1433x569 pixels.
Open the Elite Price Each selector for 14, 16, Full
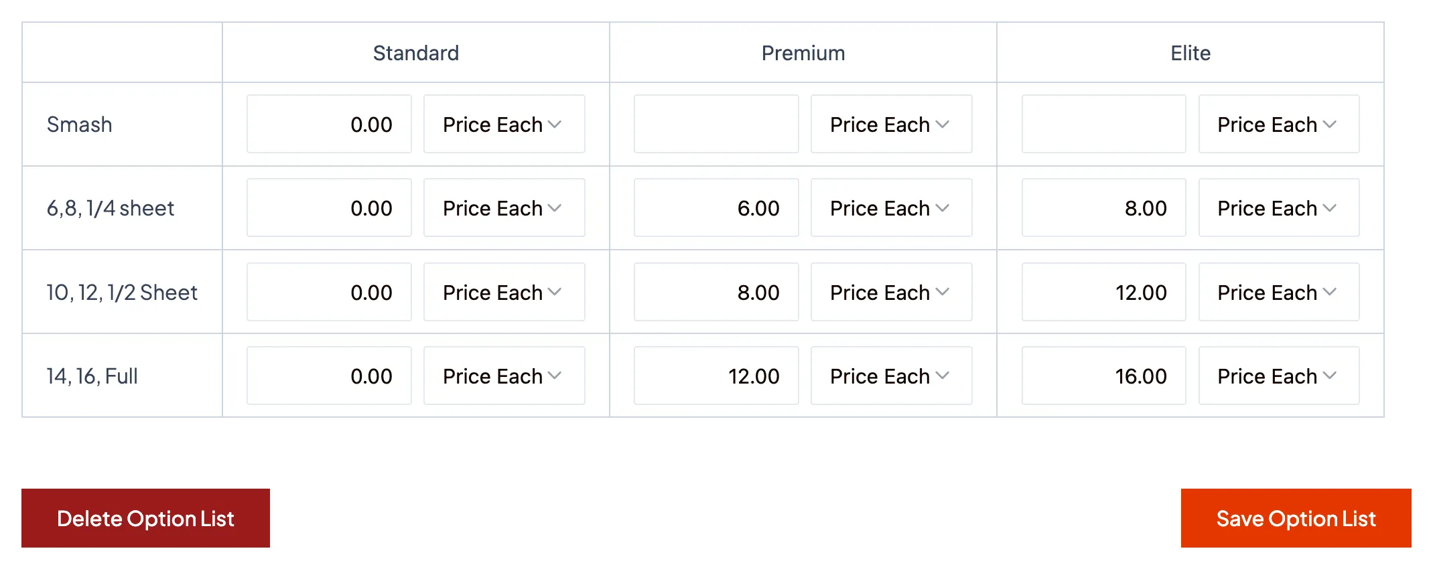[x=1278, y=376]
